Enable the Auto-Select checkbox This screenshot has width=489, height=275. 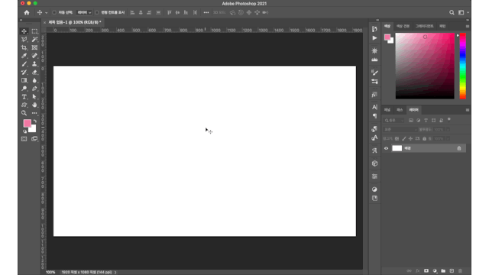pos(54,12)
